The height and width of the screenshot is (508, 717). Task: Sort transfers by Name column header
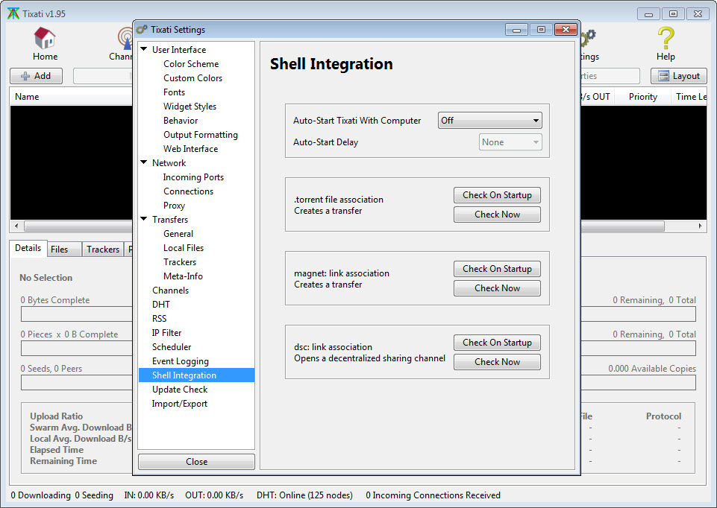pos(72,96)
